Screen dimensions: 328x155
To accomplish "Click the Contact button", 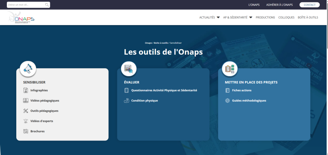I will 310,5.
